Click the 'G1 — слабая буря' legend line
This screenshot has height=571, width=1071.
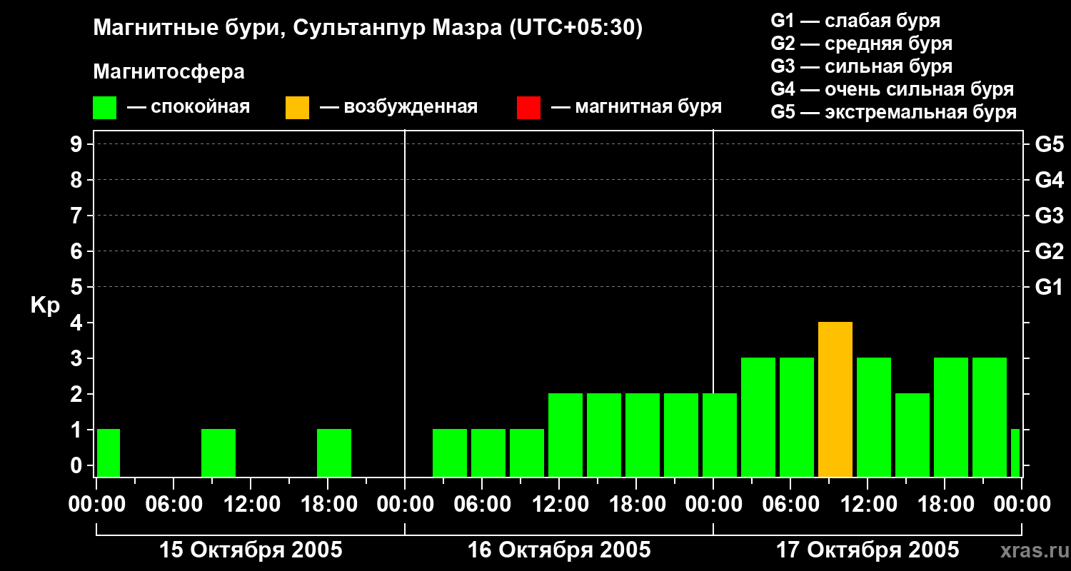click(855, 21)
